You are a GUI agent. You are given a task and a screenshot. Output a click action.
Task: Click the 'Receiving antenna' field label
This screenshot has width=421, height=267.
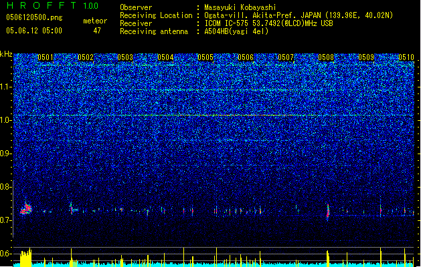[x=154, y=31]
